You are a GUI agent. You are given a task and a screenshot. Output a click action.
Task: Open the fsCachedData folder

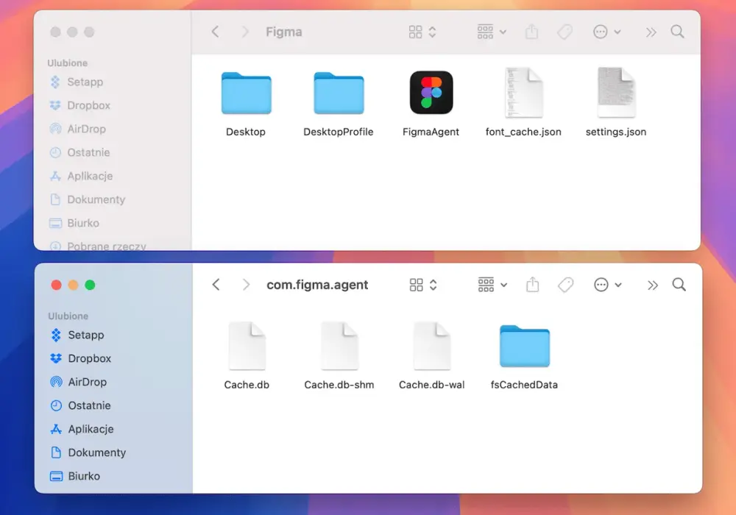(524, 346)
